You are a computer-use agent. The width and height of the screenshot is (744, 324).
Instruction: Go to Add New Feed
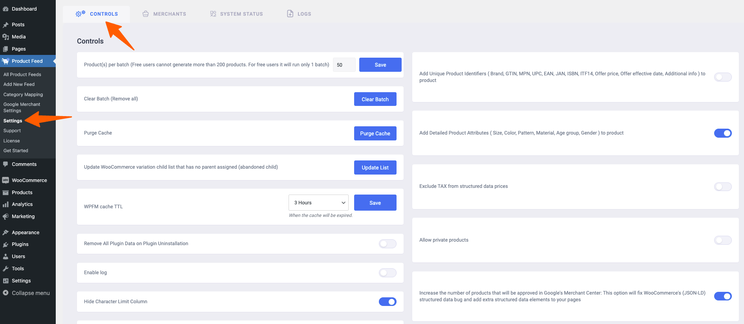pos(19,84)
